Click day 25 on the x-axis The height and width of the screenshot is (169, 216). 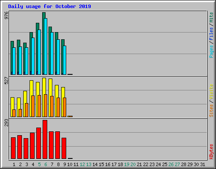165,164
